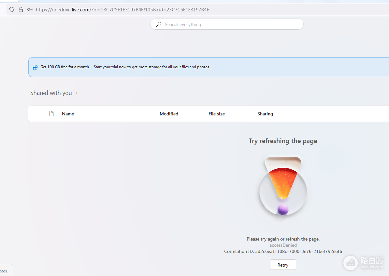Click the shield tracking protection icon

(x=12, y=10)
